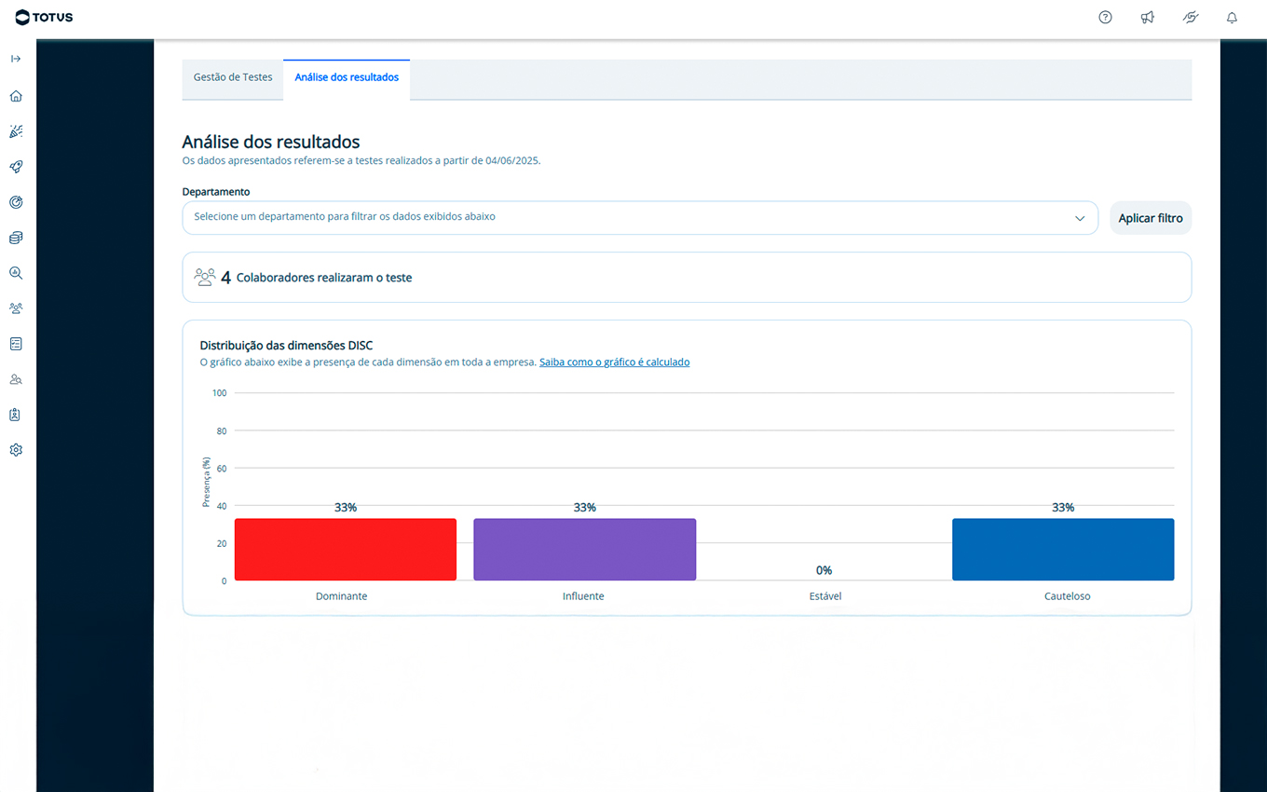Expand the collapsed sidebar with arrow icon
Screen dimensions: 1267x792
16,59
